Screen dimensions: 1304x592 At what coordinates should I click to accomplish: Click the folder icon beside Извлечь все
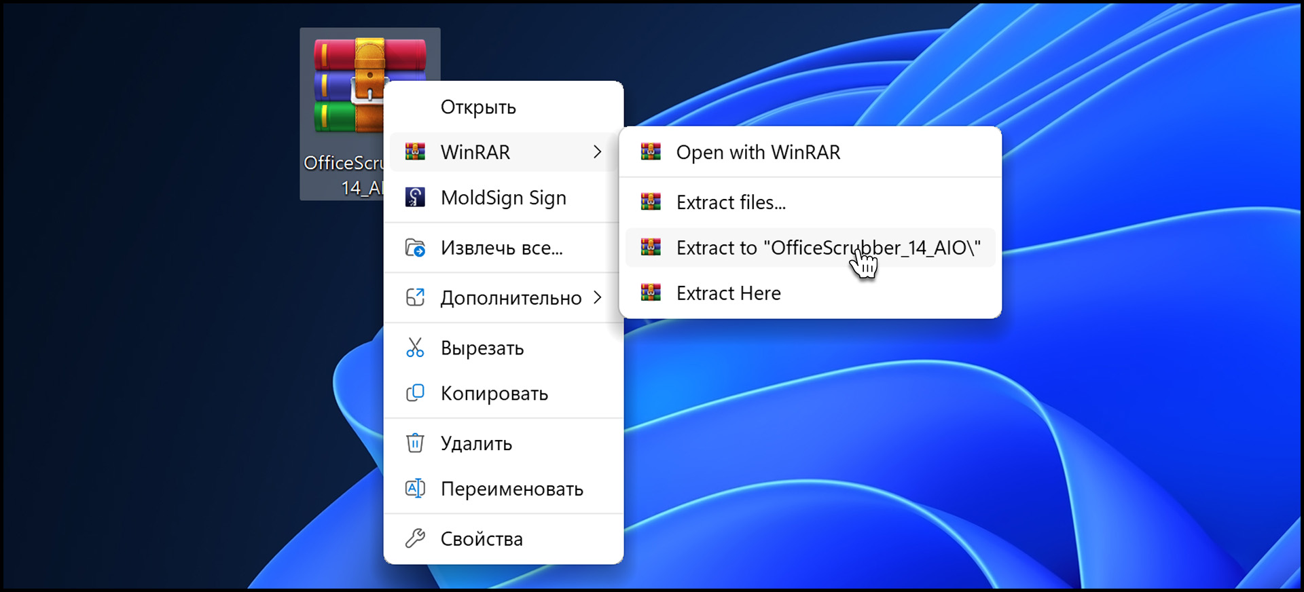[415, 248]
